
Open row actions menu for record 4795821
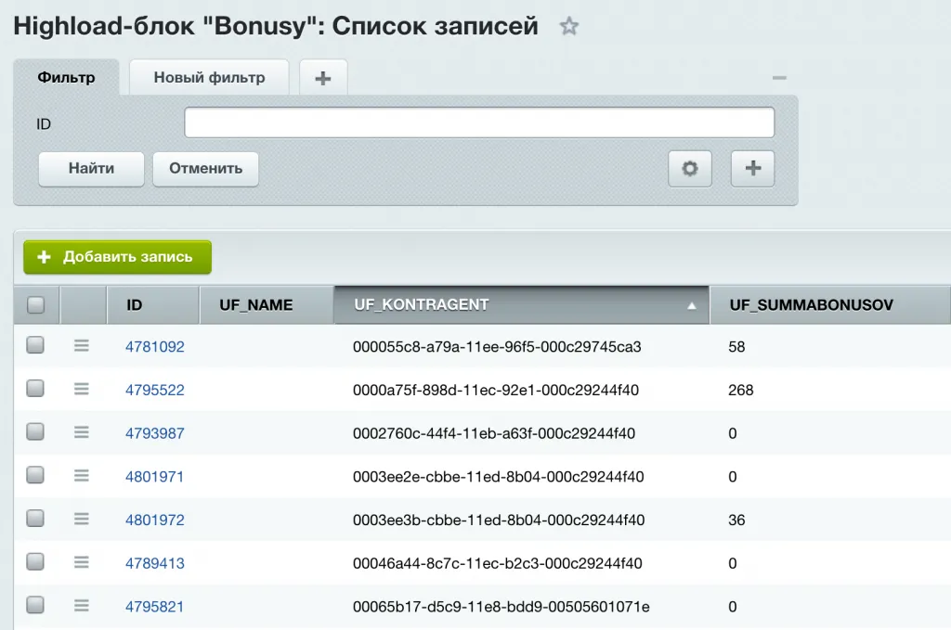(x=82, y=606)
